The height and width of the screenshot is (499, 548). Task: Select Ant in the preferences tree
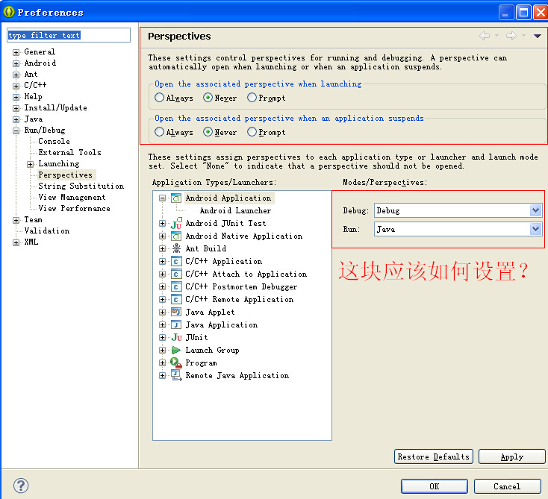pos(31,75)
